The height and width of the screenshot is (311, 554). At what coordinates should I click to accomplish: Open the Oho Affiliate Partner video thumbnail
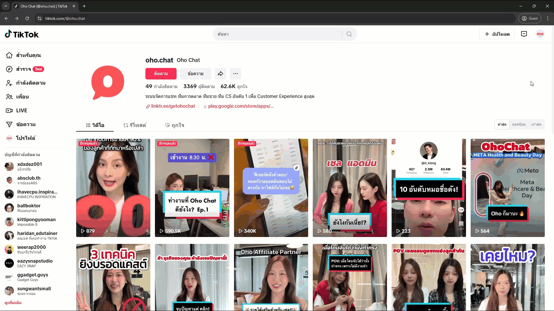coord(271,277)
